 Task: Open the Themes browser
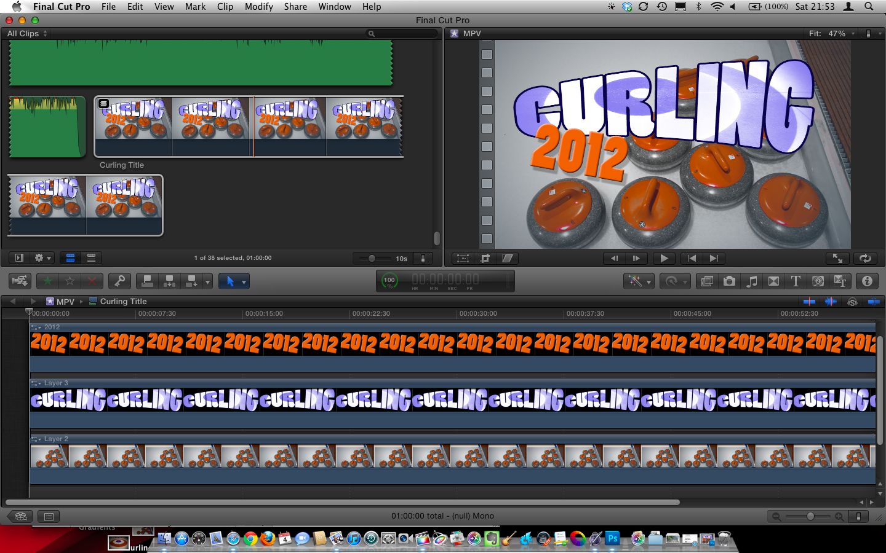pyautogui.click(x=840, y=281)
